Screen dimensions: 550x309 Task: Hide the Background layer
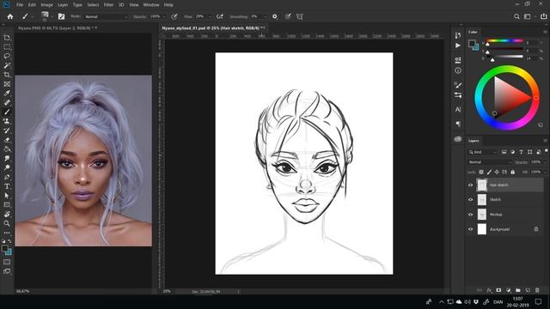(x=471, y=229)
